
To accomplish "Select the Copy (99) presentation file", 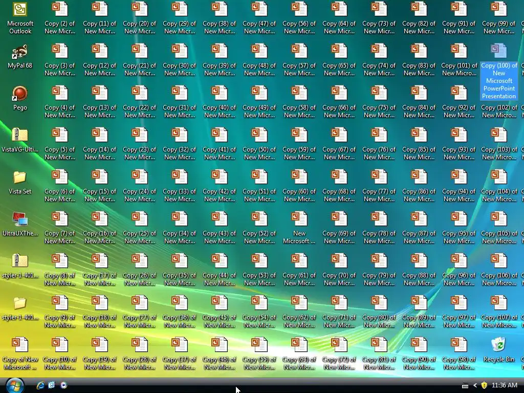I will (499, 18).
